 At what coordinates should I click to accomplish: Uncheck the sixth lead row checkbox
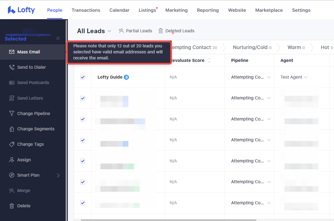click(x=83, y=182)
